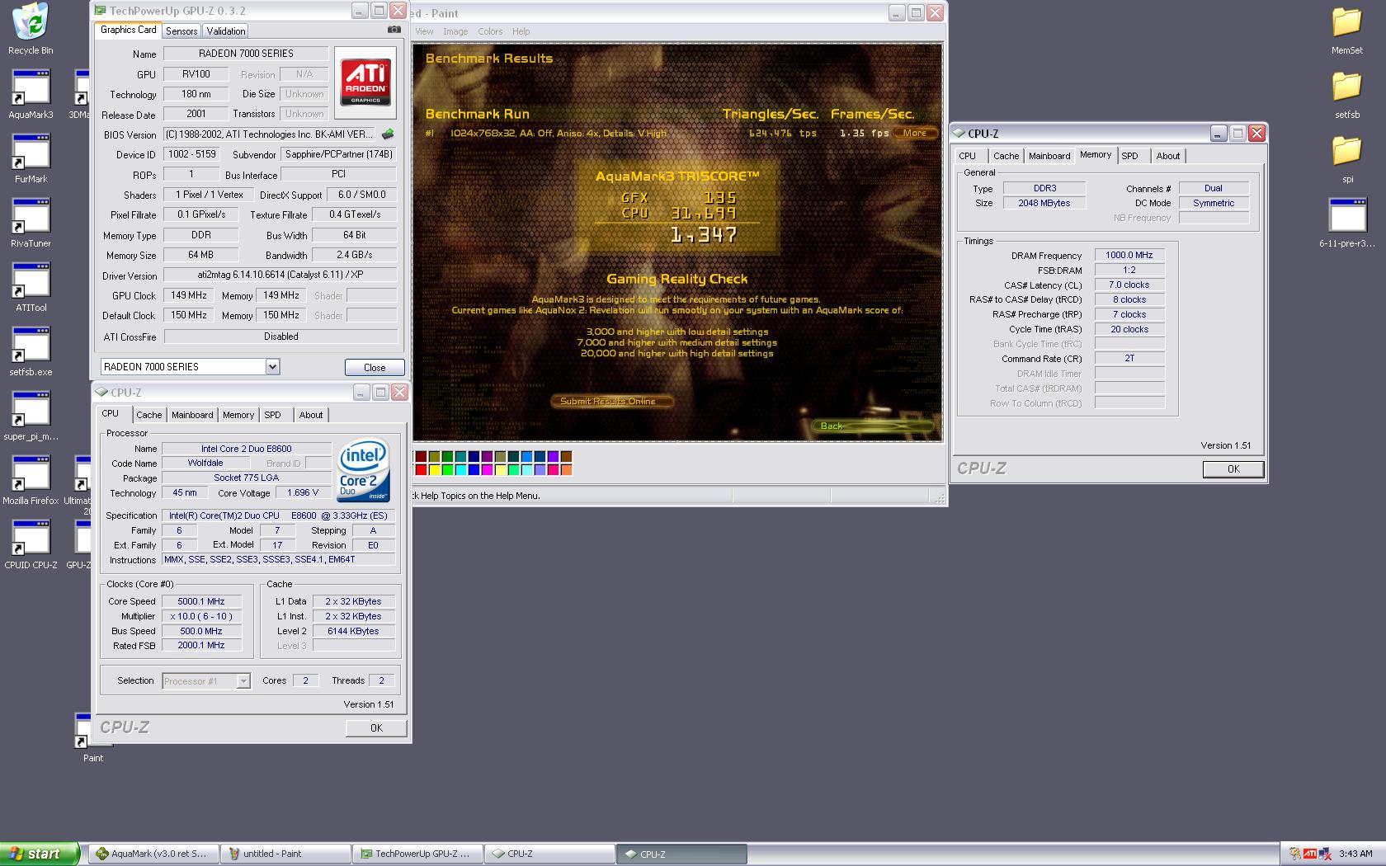Select the Mozilla Firefox desktop shortcut
The image size is (1386, 866).
tap(31, 480)
